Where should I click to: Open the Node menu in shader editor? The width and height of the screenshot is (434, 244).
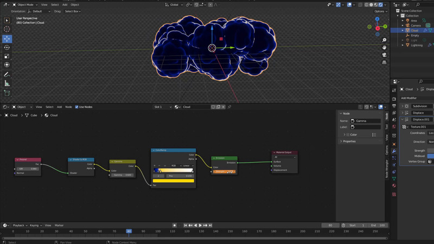point(68,107)
